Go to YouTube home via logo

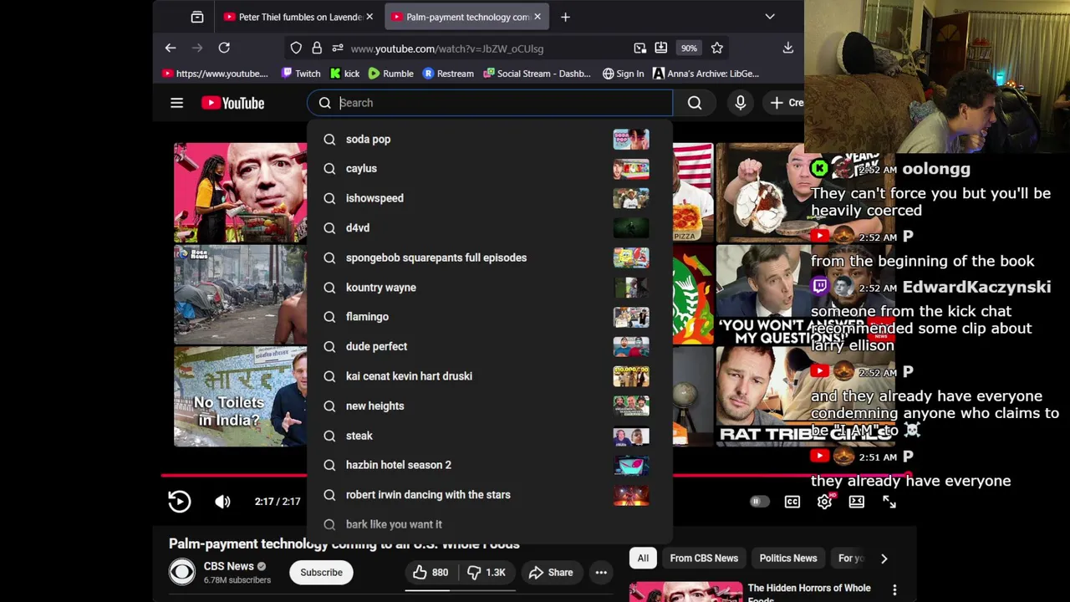pos(232,103)
